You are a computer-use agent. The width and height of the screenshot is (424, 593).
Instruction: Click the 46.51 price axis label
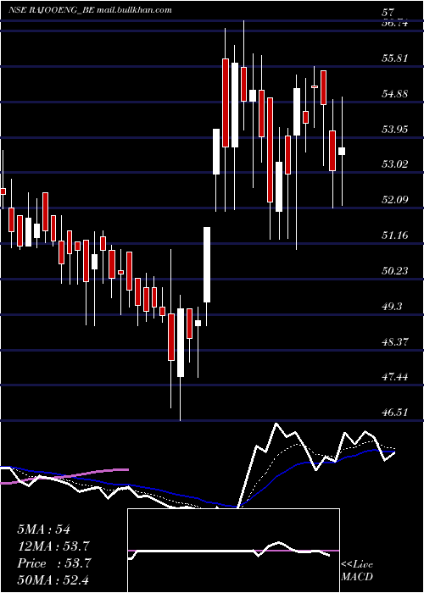394,412
